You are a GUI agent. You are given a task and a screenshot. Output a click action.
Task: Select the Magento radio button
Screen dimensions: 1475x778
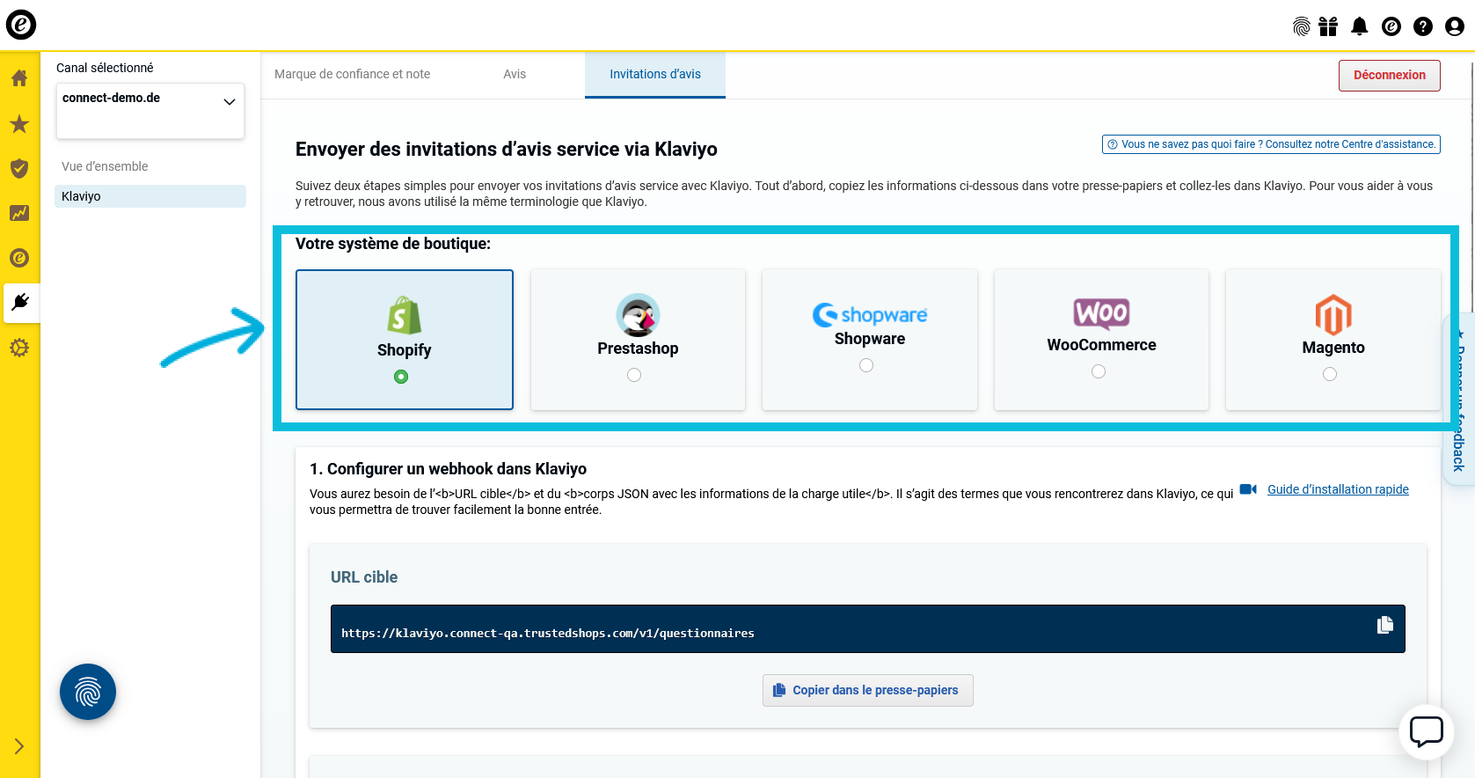1330,374
